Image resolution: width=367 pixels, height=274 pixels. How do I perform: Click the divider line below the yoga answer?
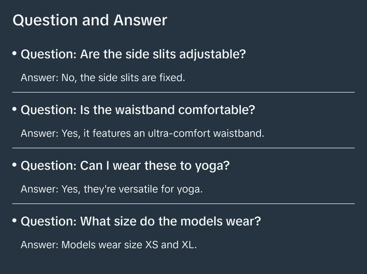coord(183,203)
